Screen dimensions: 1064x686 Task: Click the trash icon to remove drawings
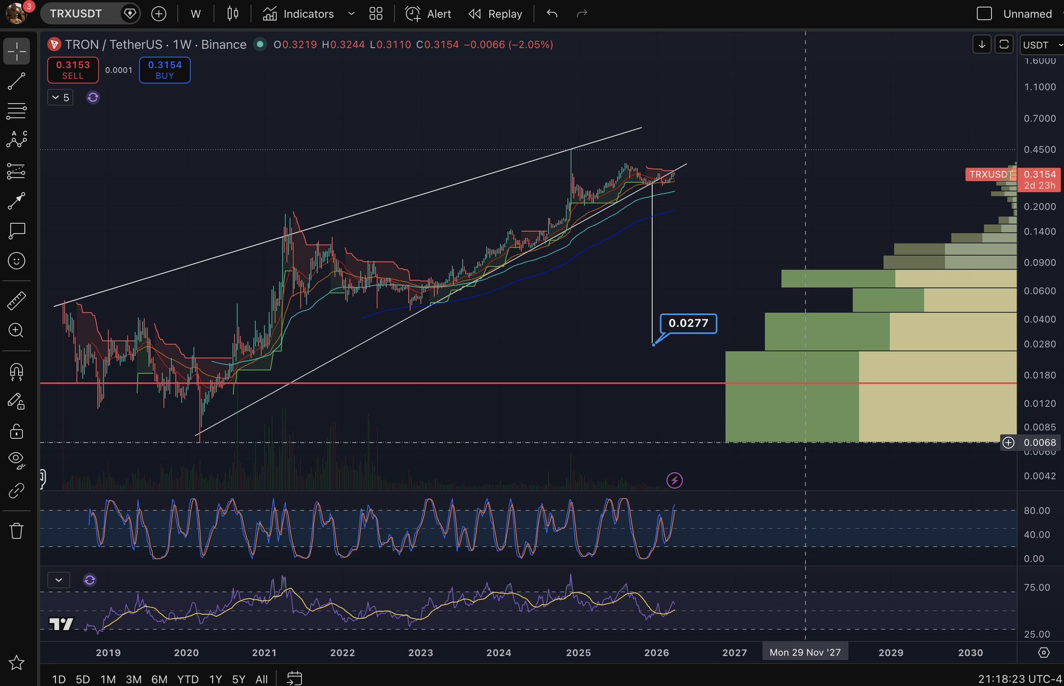point(16,531)
